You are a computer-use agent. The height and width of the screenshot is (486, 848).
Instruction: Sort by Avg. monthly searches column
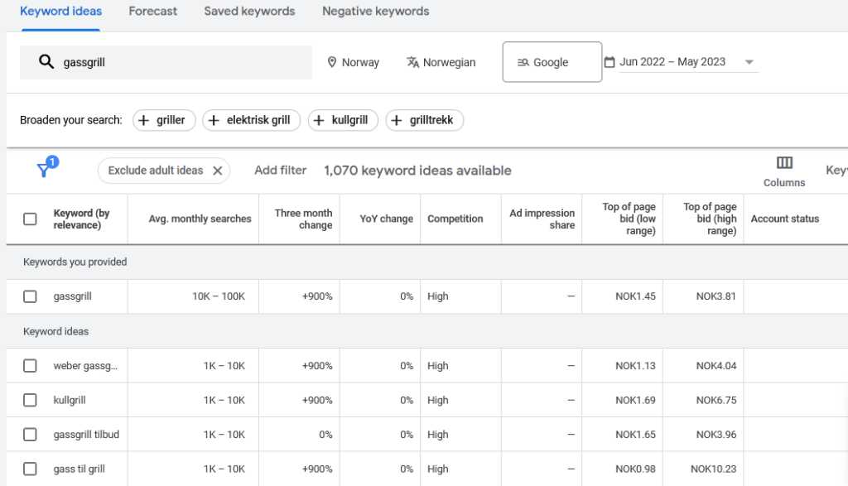pyautogui.click(x=200, y=219)
